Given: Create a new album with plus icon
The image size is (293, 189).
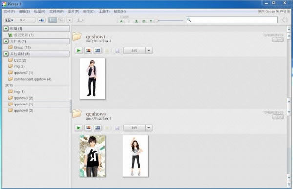Looking at the screenshot, I should coord(42,20).
